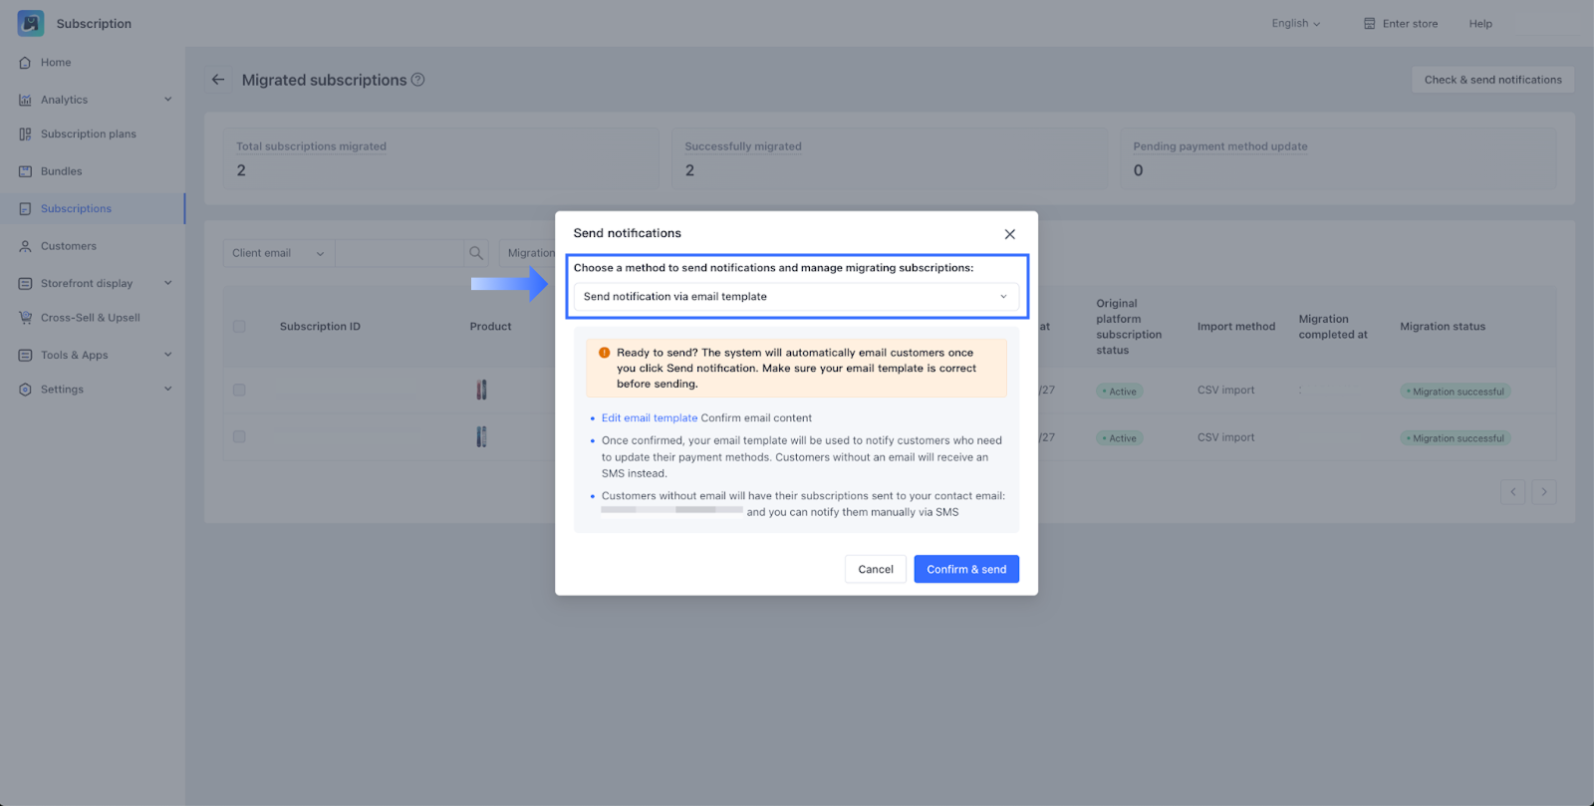Click the Subscription app logo
1594x806 pixels.
pyautogui.click(x=31, y=23)
